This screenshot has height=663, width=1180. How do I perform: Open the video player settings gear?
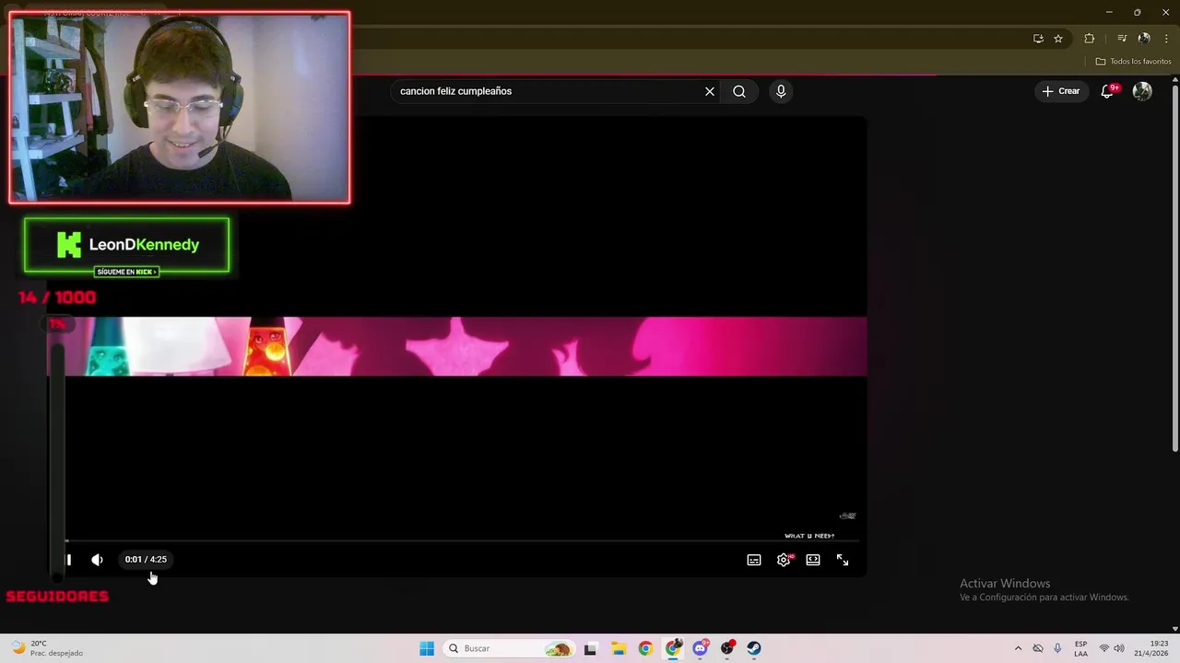(784, 560)
